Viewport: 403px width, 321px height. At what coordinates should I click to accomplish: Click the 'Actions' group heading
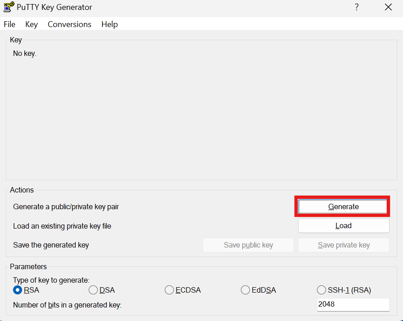point(22,190)
